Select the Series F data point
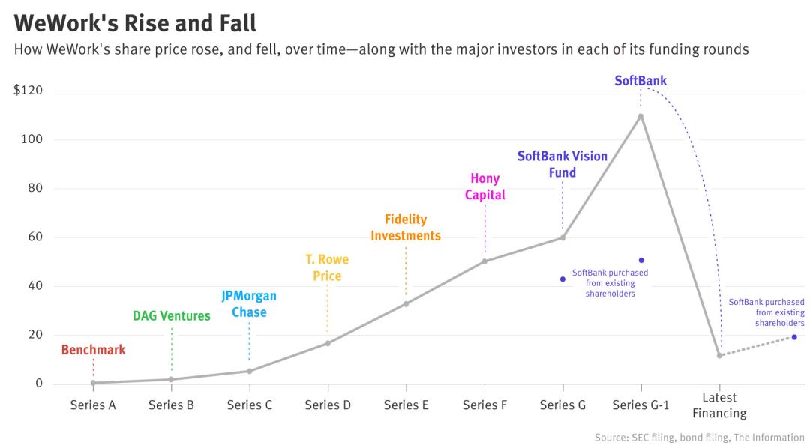 [484, 261]
